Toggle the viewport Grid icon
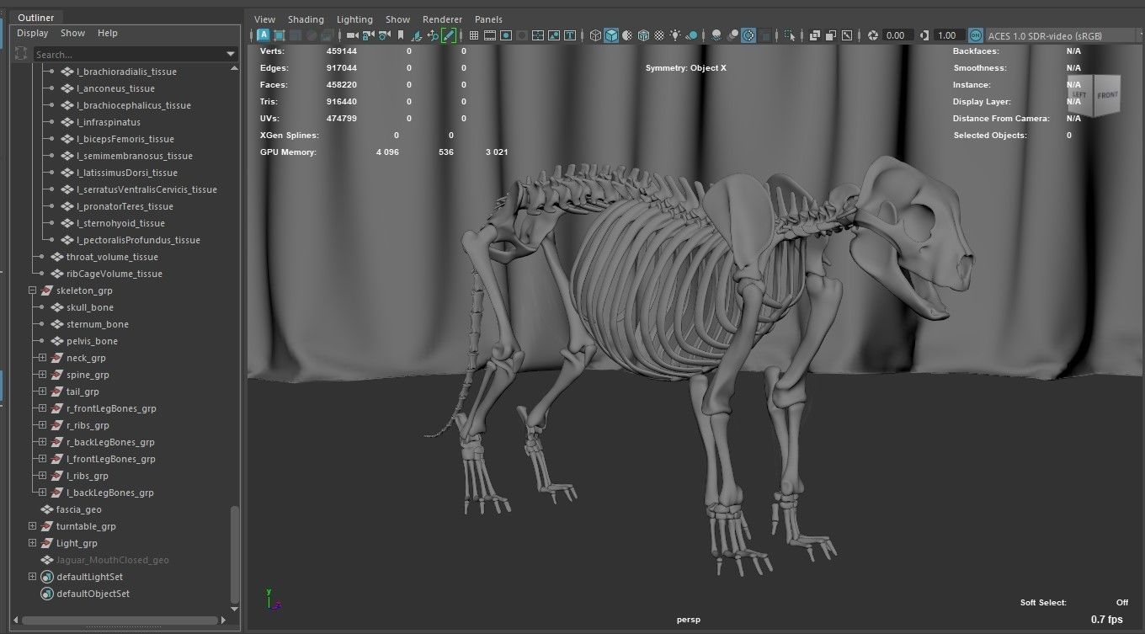The width and height of the screenshot is (1145, 634). (473, 35)
